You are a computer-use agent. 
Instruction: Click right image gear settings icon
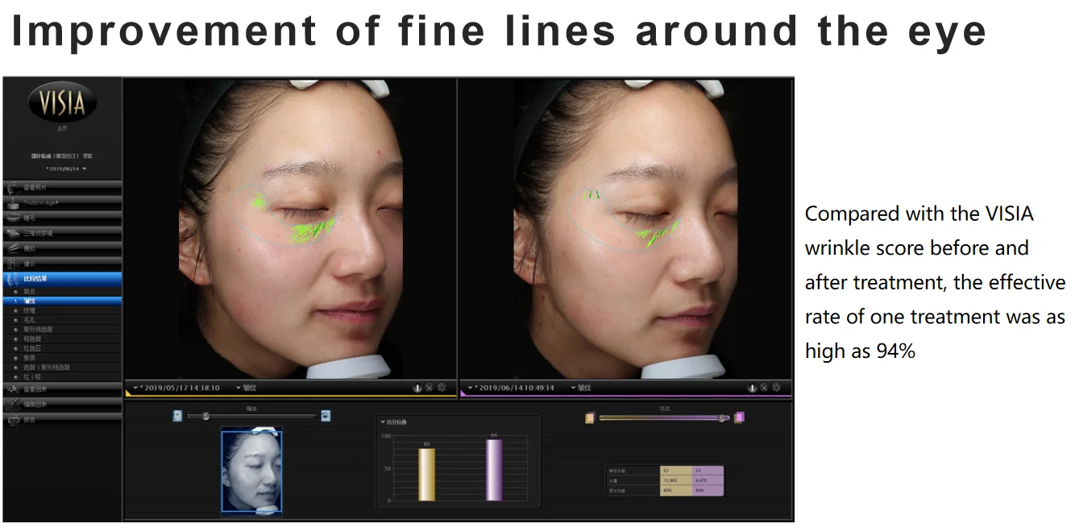pos(777,388)
